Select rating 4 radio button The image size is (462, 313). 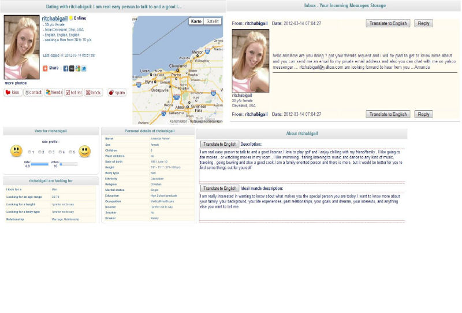point(60,152)
